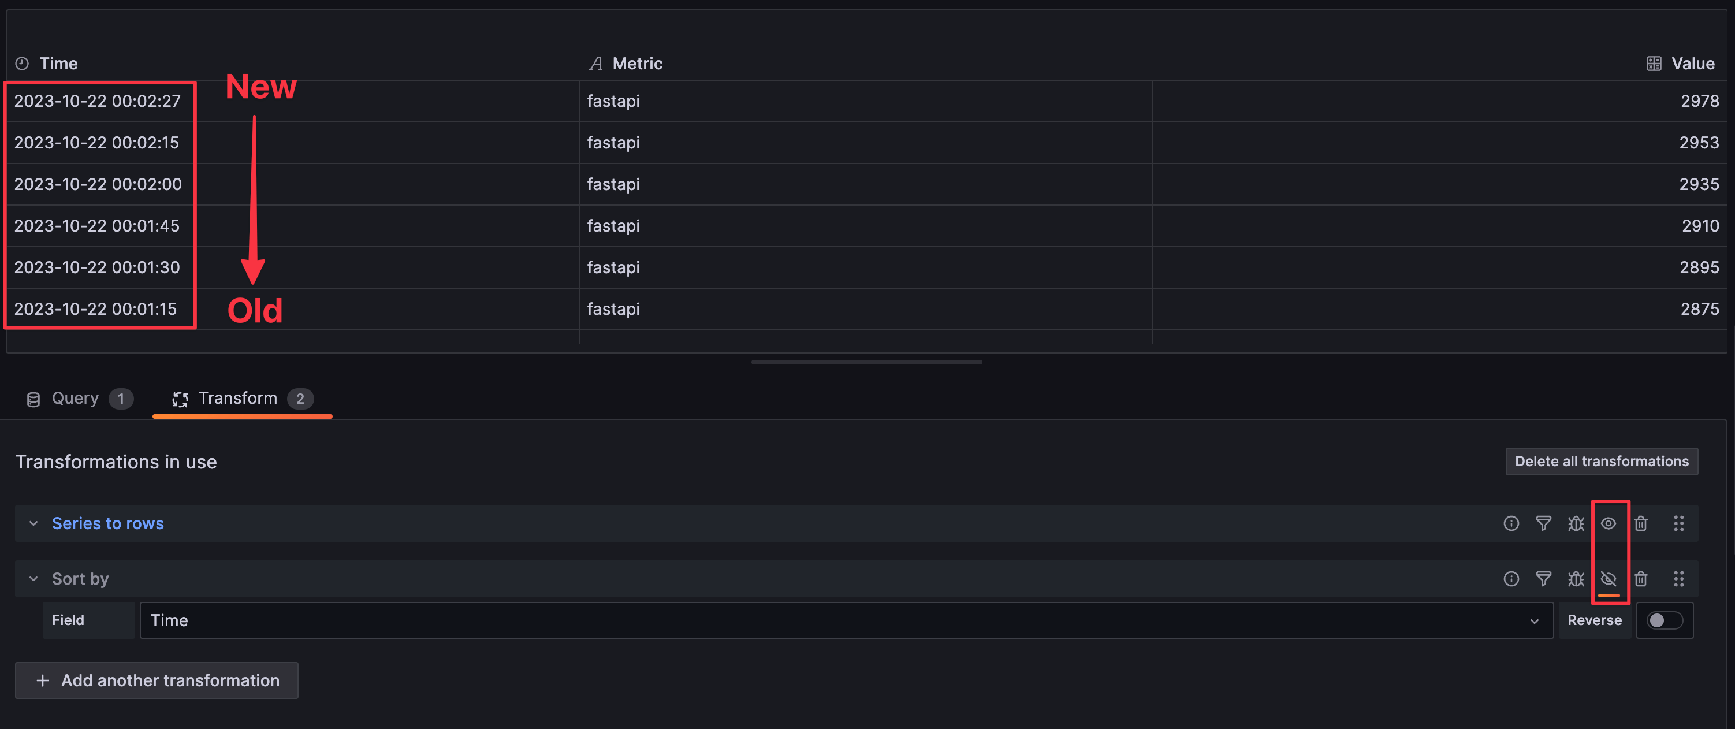Image resolution: width=1735 pixels, height=729 pixels.
Task: Click filter icon on Series to rows
Action: [x=1543, y=523]
